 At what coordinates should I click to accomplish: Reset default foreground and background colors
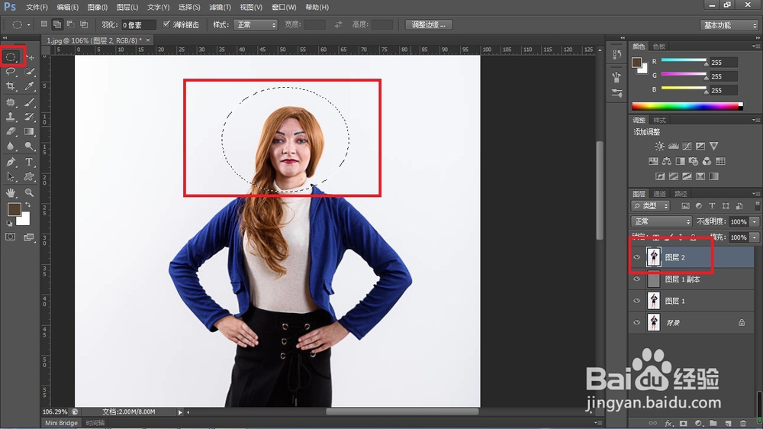point(9,224)
